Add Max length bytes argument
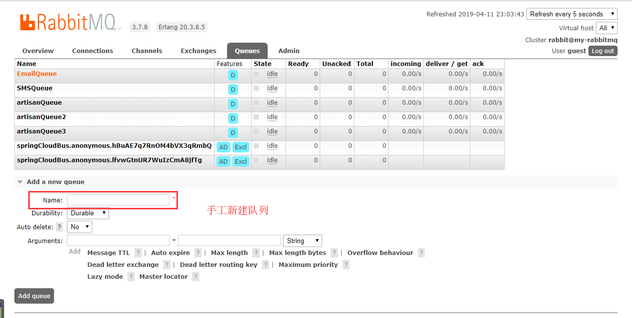The image size is (632, 318). tap(298, 253)
